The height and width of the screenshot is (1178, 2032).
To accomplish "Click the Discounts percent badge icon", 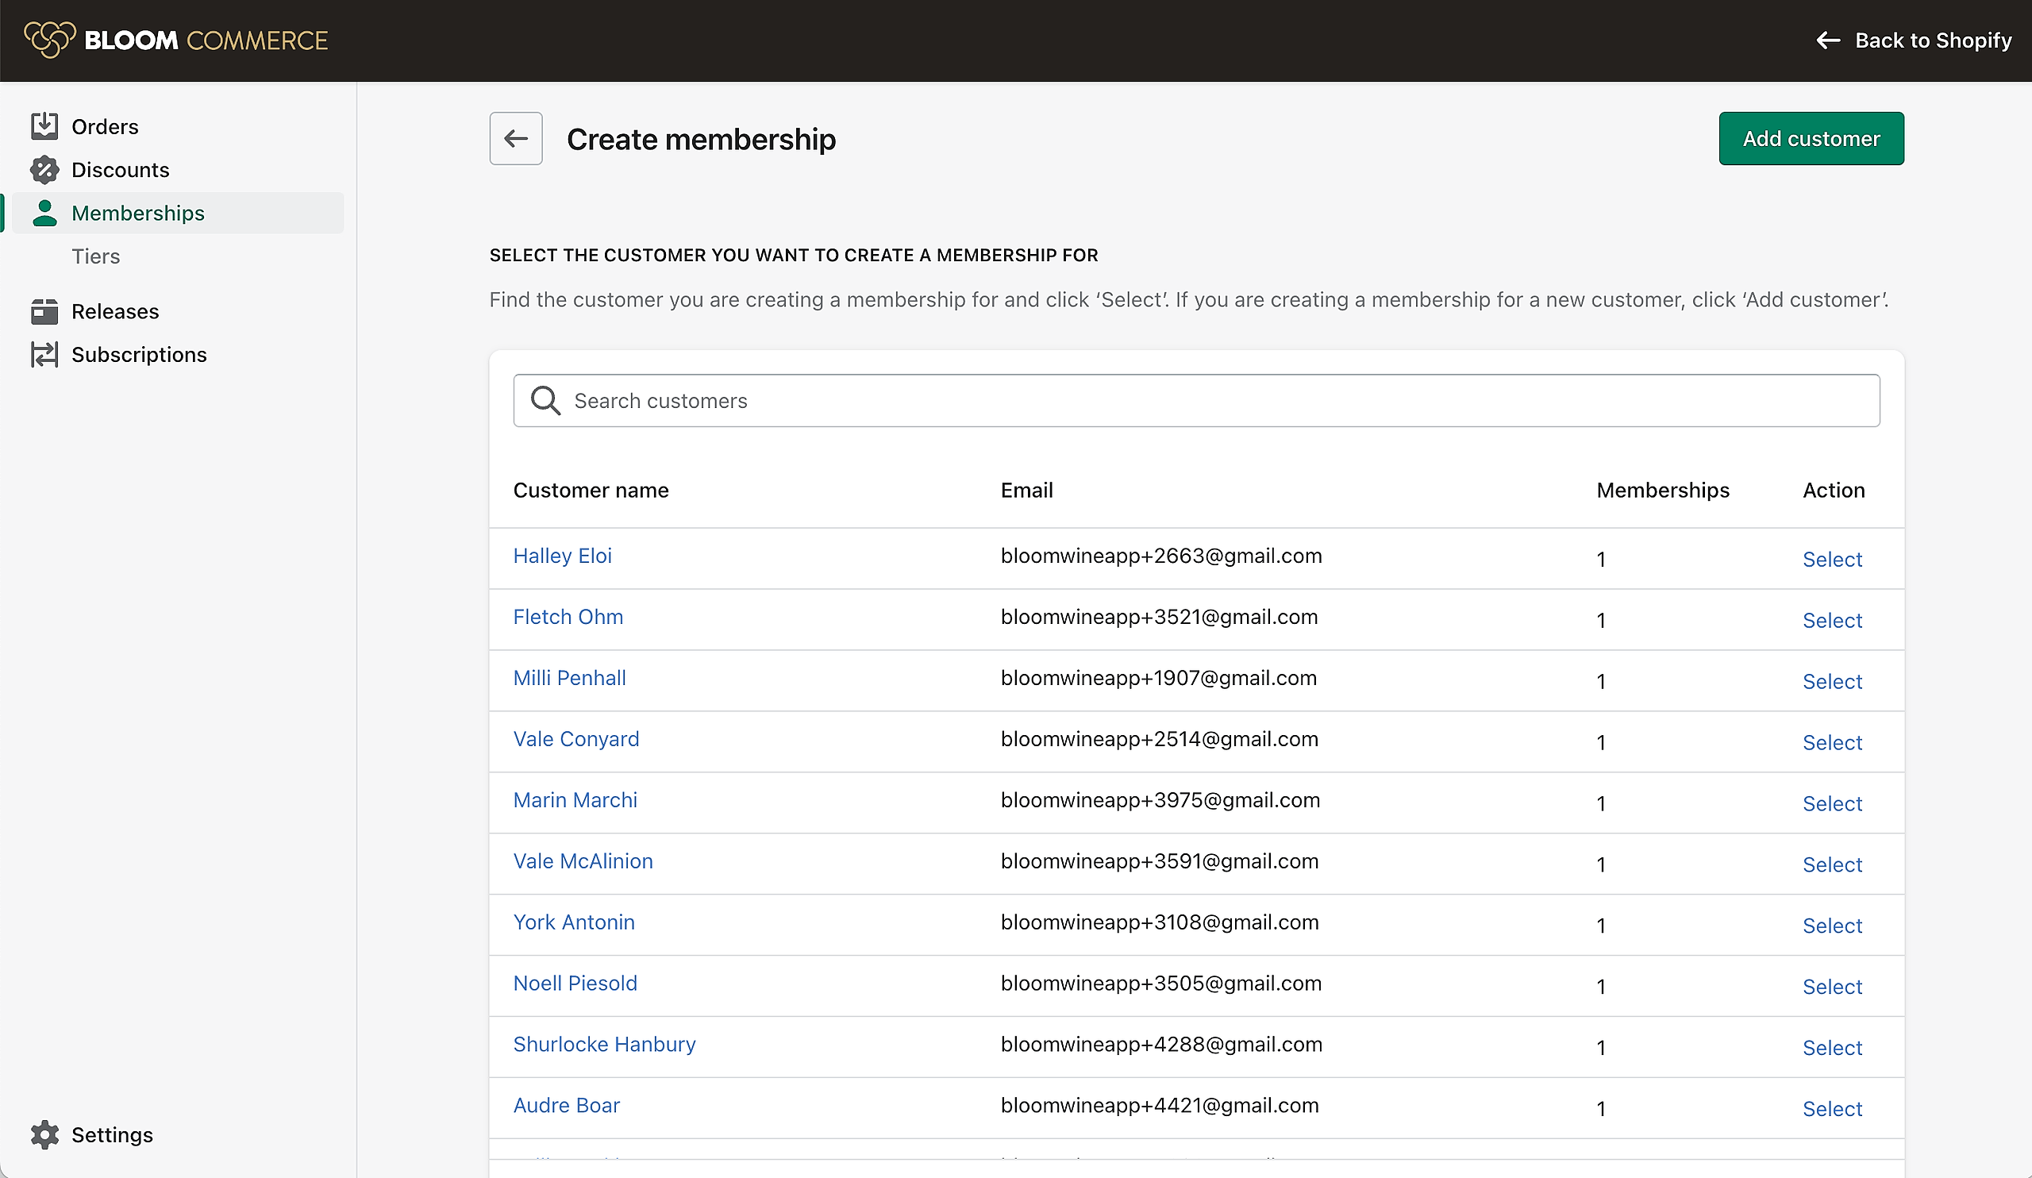I will 44,170.
